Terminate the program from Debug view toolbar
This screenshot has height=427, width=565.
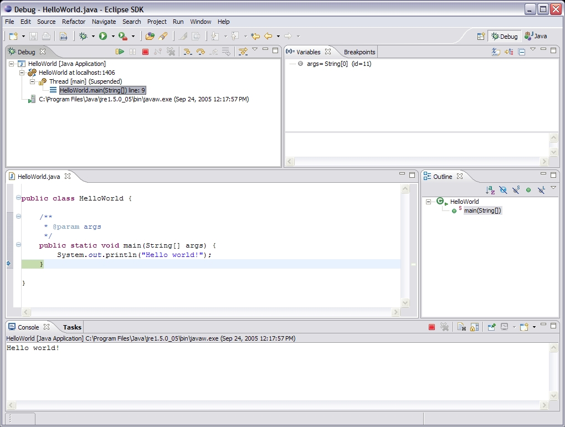click(145, 52)
